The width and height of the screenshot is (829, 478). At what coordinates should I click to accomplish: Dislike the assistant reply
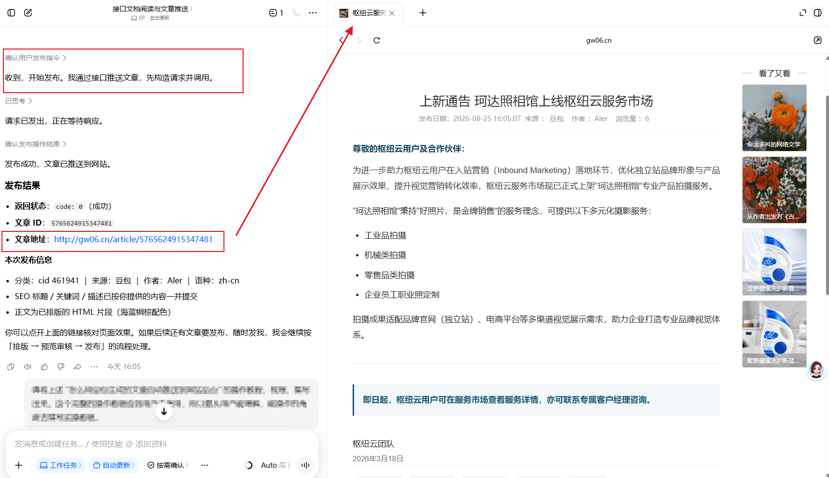[x=61, y=367]
